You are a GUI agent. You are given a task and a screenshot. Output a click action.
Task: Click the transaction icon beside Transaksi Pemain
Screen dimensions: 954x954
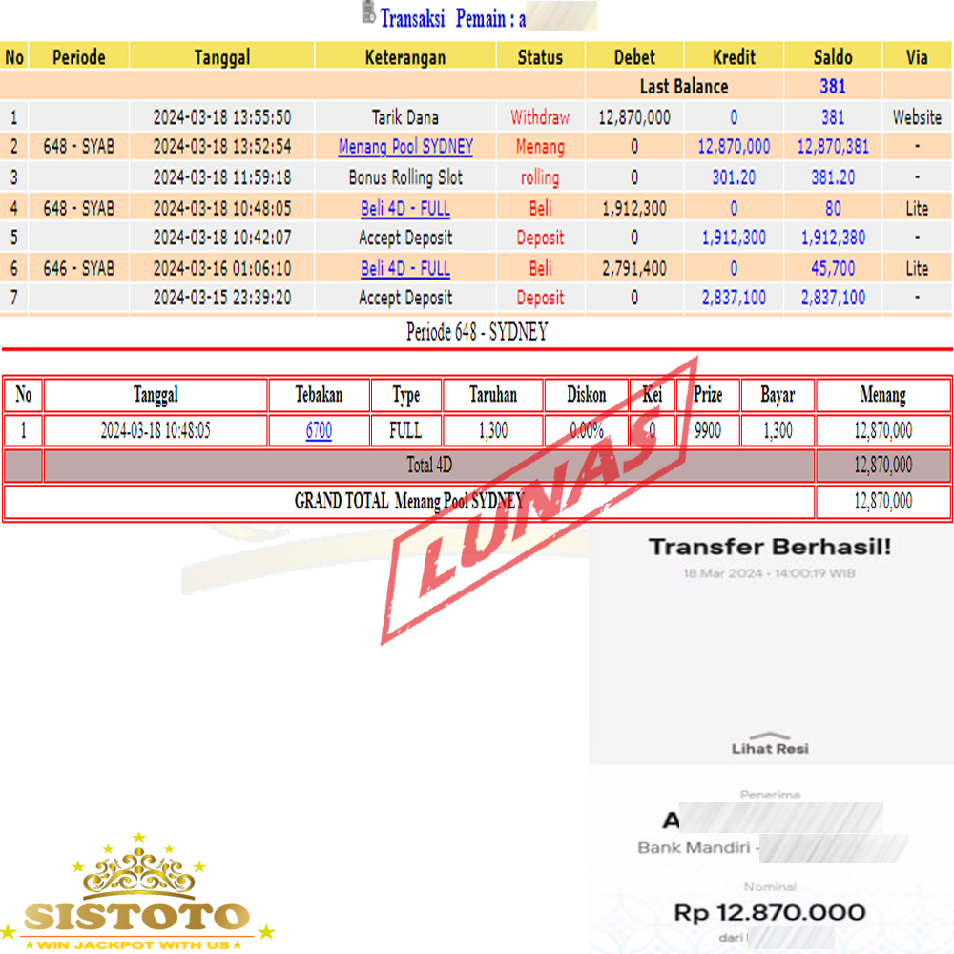point(368,13)
